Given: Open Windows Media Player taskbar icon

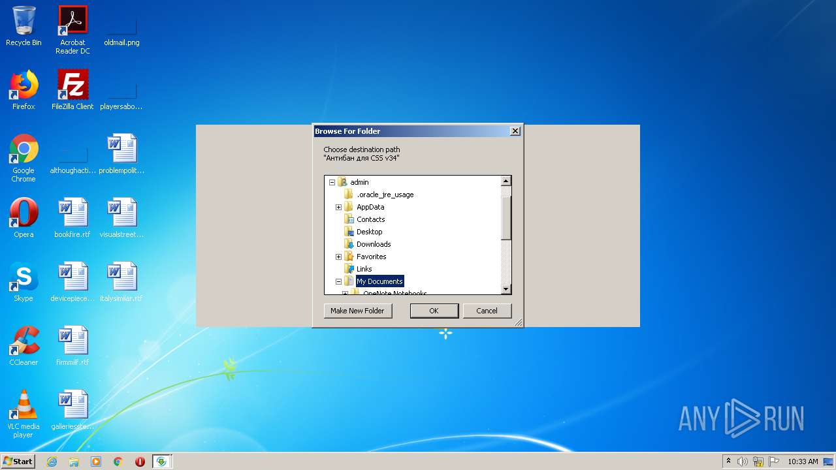Looking at the screenshot, I should [x=96, y=462].
